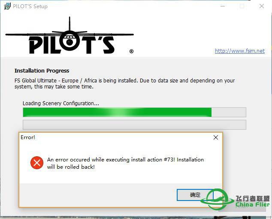272x219 pixels.
Task: Confirm the error with the 确定 button
Action: click(195, 195)
